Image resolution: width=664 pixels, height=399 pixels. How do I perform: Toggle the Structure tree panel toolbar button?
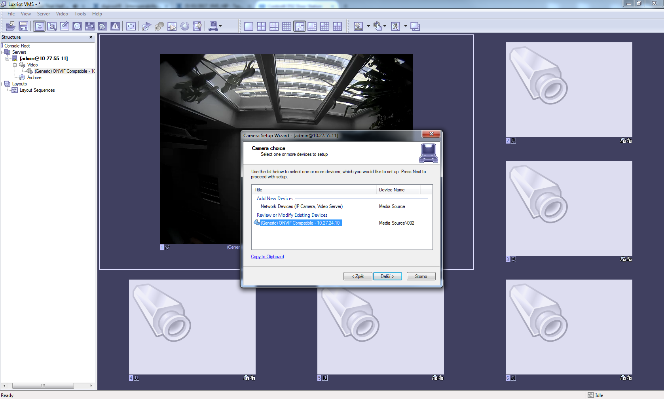[x=39, y=26]
